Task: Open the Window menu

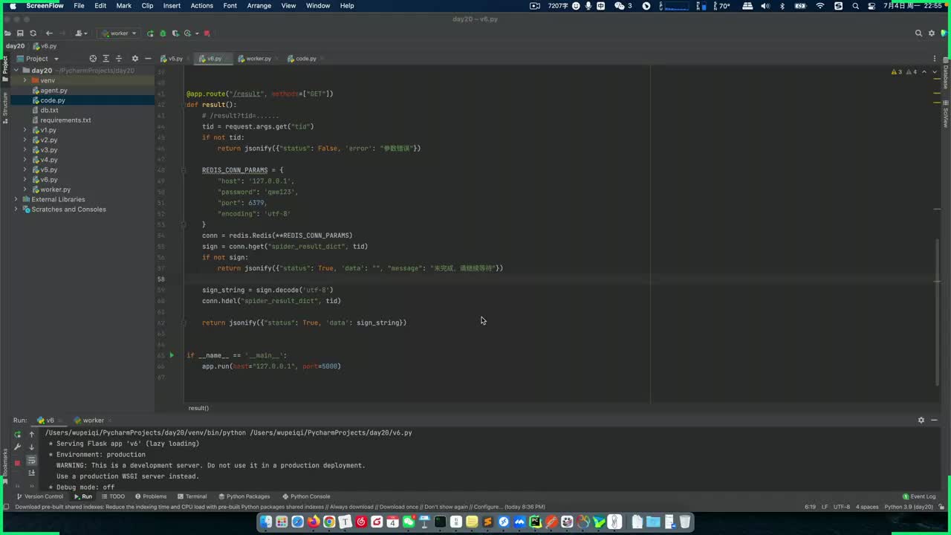Action: coord(318,6)
